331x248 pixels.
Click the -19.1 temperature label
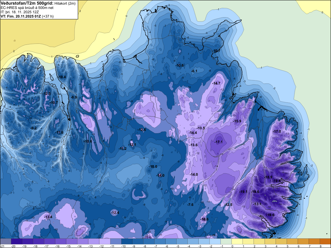(243, 192)
